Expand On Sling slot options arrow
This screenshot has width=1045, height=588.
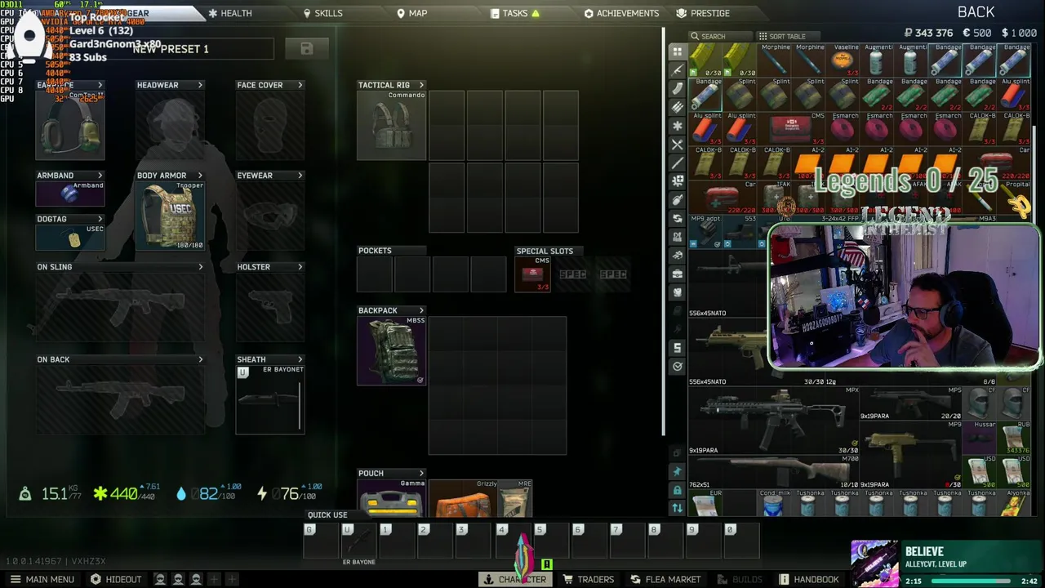(200, 267)
